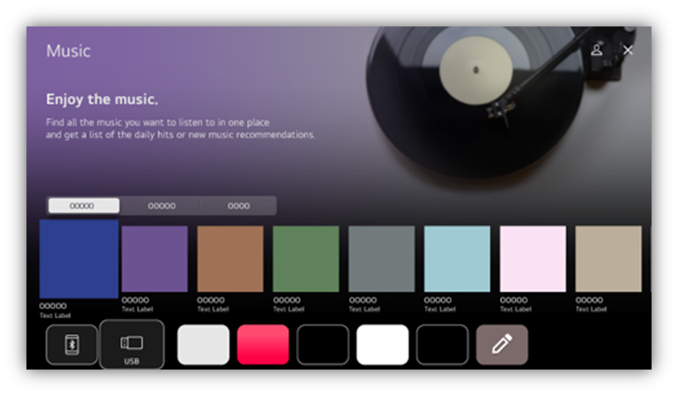Open the gray album tile

click(x=381, y=259)
